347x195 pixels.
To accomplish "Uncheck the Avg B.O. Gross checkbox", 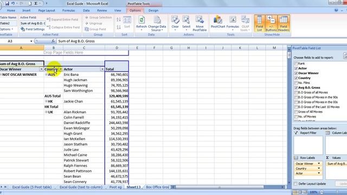I will point(296,88).
